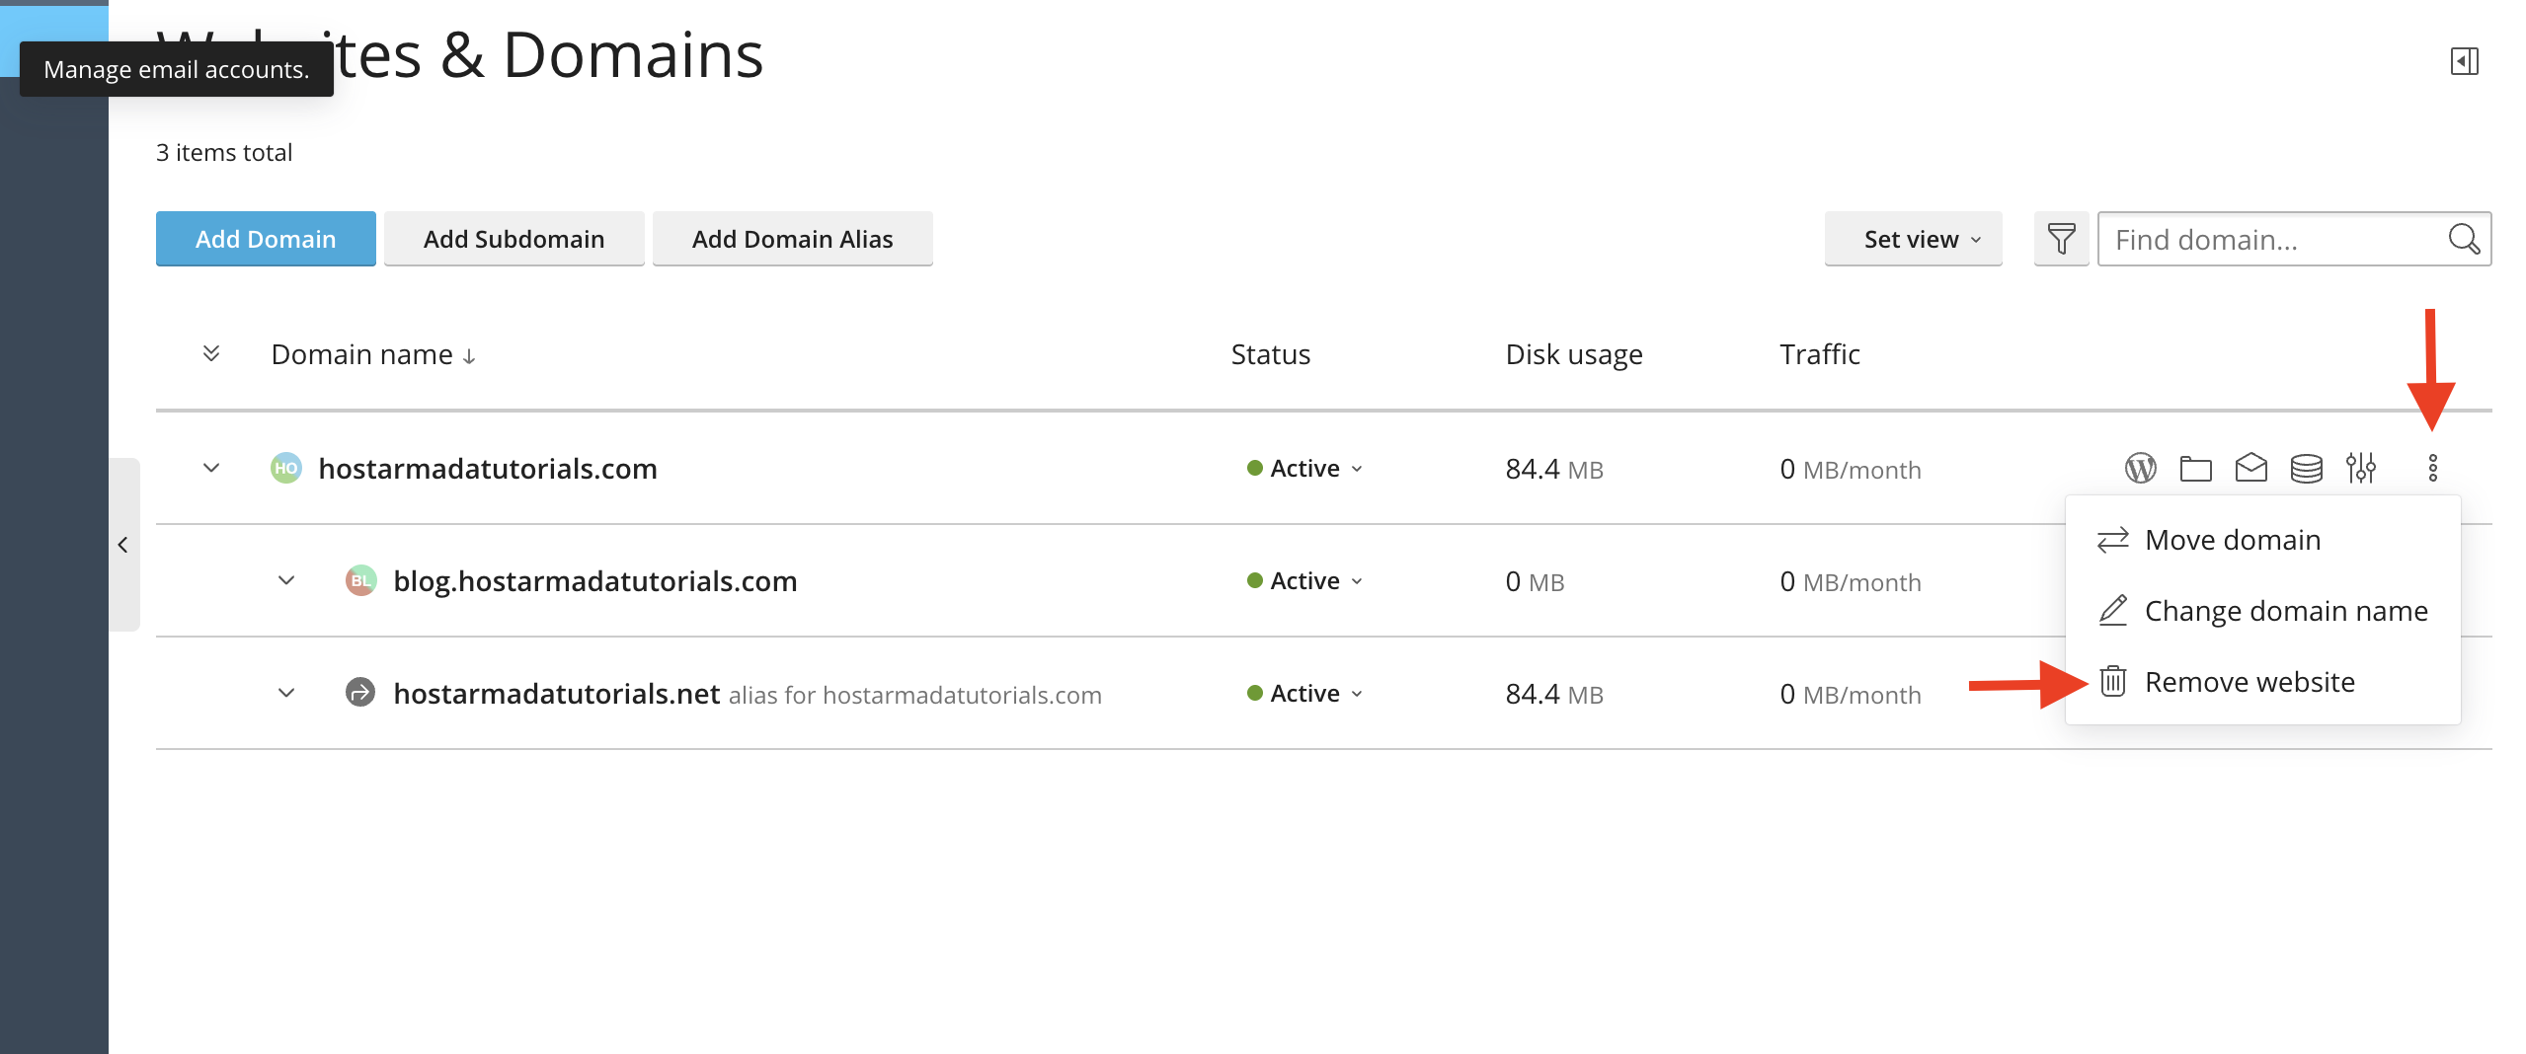
Task: Open Active status dropdown for blog.hostarmadatutorials.com
Action: tap(1304, 580)
